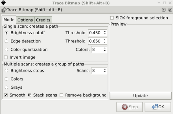
Task: Confirm tracing with the OK button
Action: (x=158, y=107)
